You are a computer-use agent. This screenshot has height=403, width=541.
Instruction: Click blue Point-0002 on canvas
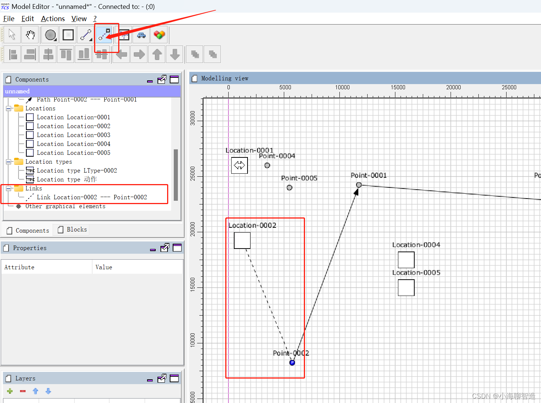point(292,363)
